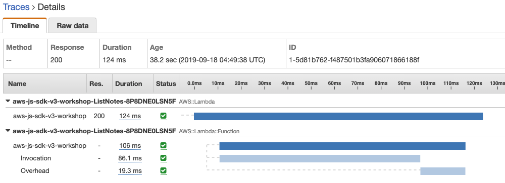Viewport: 505px width, 183px height.
Task: Switch to the Raw data tab
Action: 72,26
